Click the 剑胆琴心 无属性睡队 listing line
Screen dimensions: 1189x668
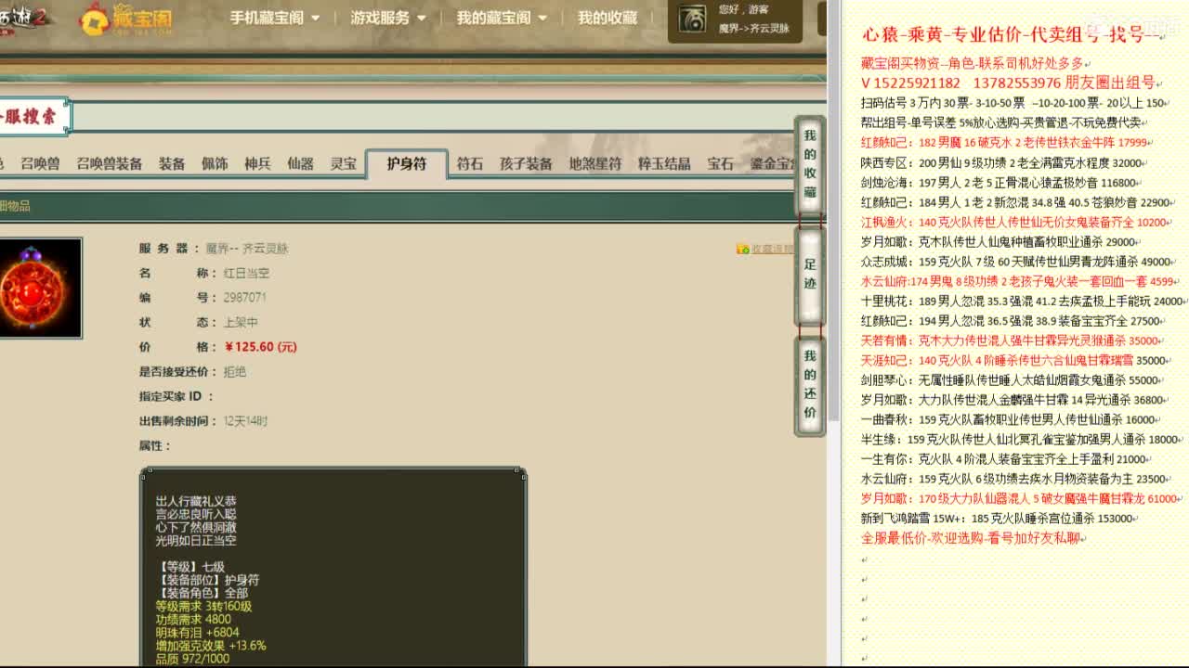[x=1009, y=380]
